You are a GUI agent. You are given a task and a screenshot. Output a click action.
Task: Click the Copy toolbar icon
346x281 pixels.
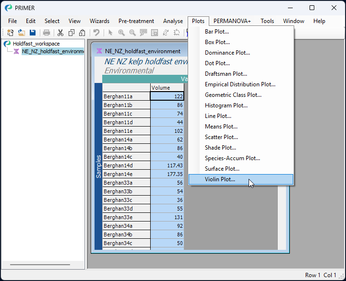coord(72,33)
